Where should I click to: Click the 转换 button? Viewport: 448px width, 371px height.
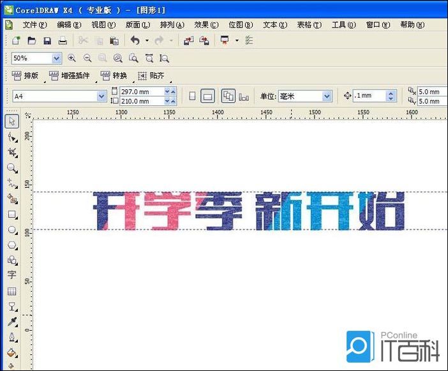coord(114,76)
